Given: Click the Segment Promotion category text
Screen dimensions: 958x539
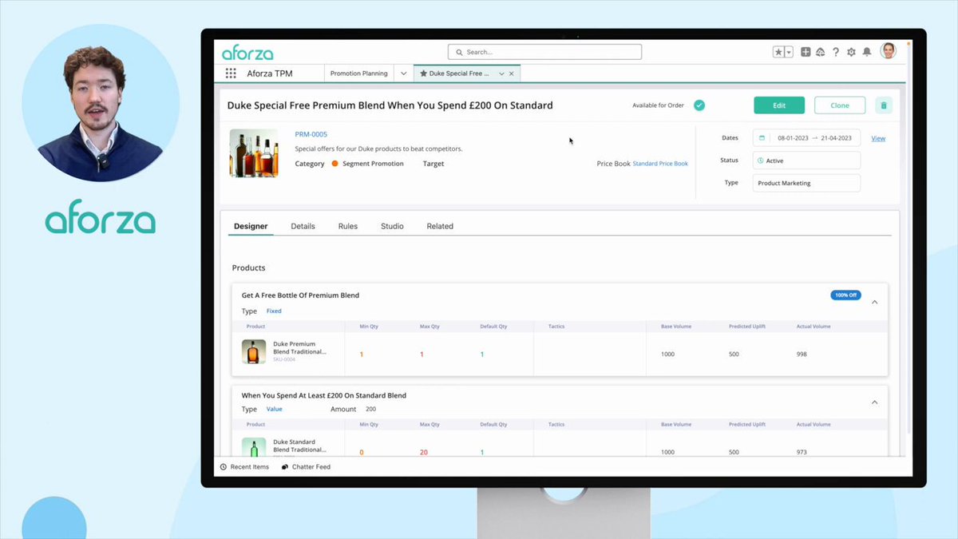Looking at the screenshot, I should pyautogui.click(x=373, y=164).
